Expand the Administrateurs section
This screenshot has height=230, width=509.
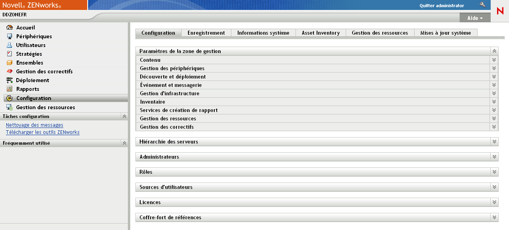tap(494, 157)
